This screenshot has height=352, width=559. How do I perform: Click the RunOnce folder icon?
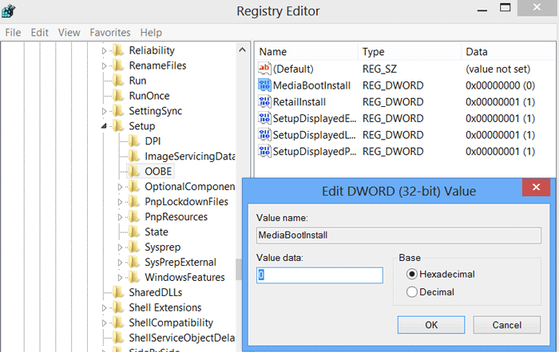(118, 96)
